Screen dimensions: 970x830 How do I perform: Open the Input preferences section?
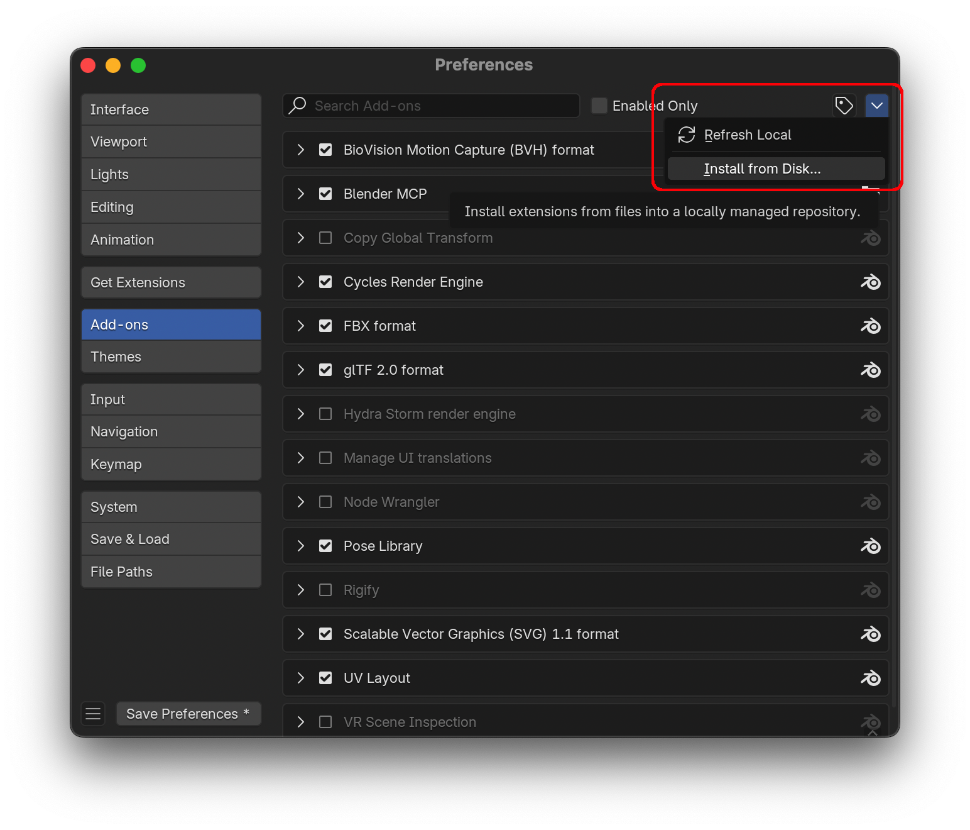tap(171, 399)
